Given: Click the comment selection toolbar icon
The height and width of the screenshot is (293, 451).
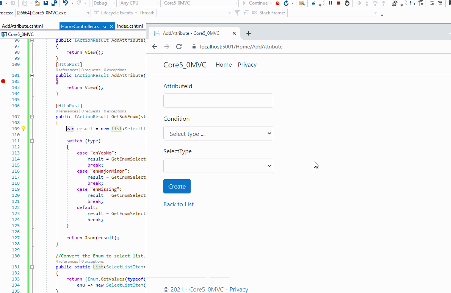Looking at the screenshot, I should click(x=432, y=3).
